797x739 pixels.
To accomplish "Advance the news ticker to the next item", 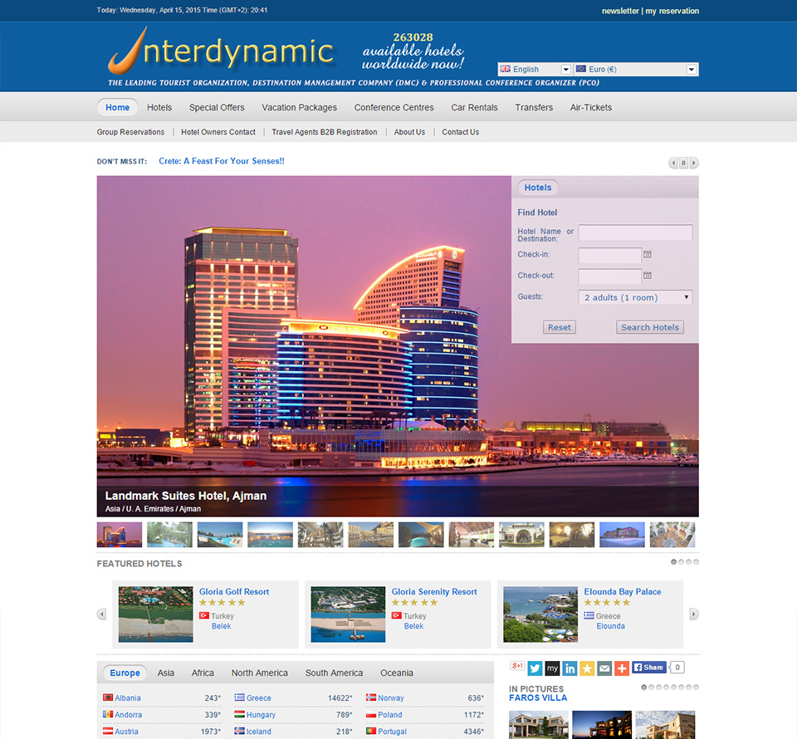I will (694, 163).
